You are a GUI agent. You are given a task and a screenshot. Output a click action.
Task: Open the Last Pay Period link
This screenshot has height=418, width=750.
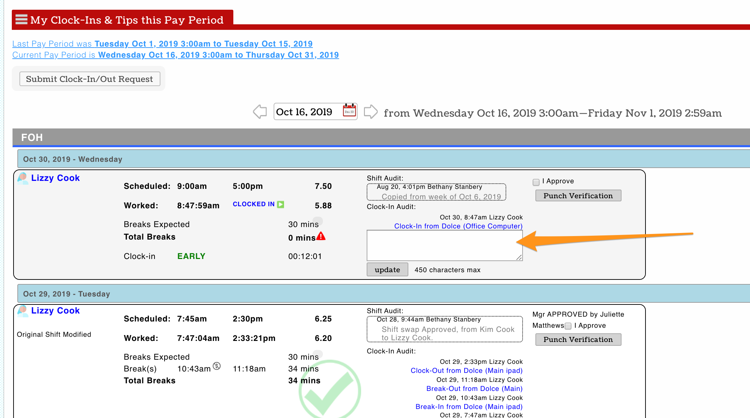click(162, 44)
